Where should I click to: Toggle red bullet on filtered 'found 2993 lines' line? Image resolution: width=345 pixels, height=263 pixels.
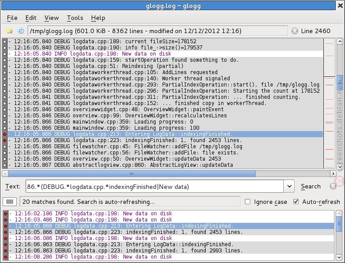tap(5, 251)
